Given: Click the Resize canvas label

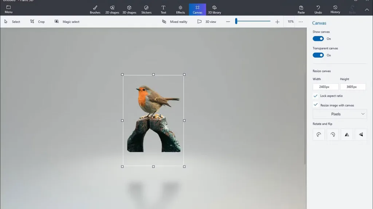Looking at the screenshot, I should [x=322, y=71].
